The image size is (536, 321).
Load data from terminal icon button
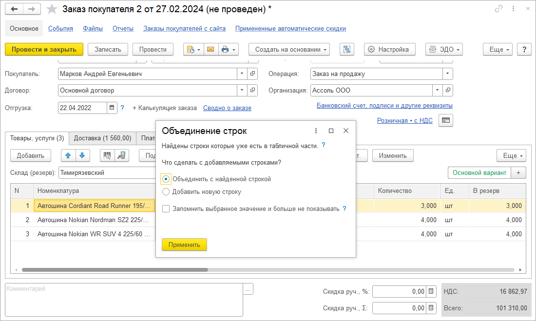click(x=122, y=155)
